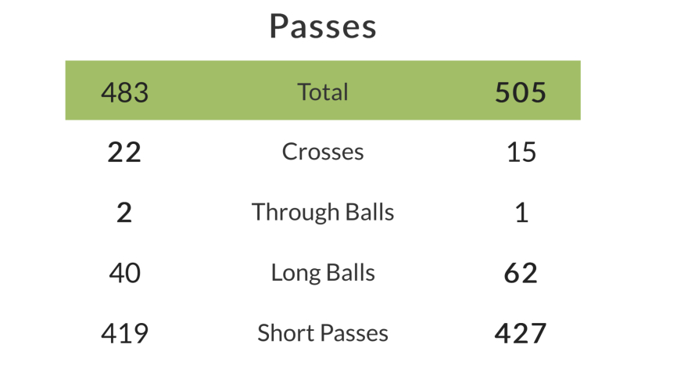This screenshot has width=677, height=391.
Task: Click the 15 crosses value
Action: 521,152
